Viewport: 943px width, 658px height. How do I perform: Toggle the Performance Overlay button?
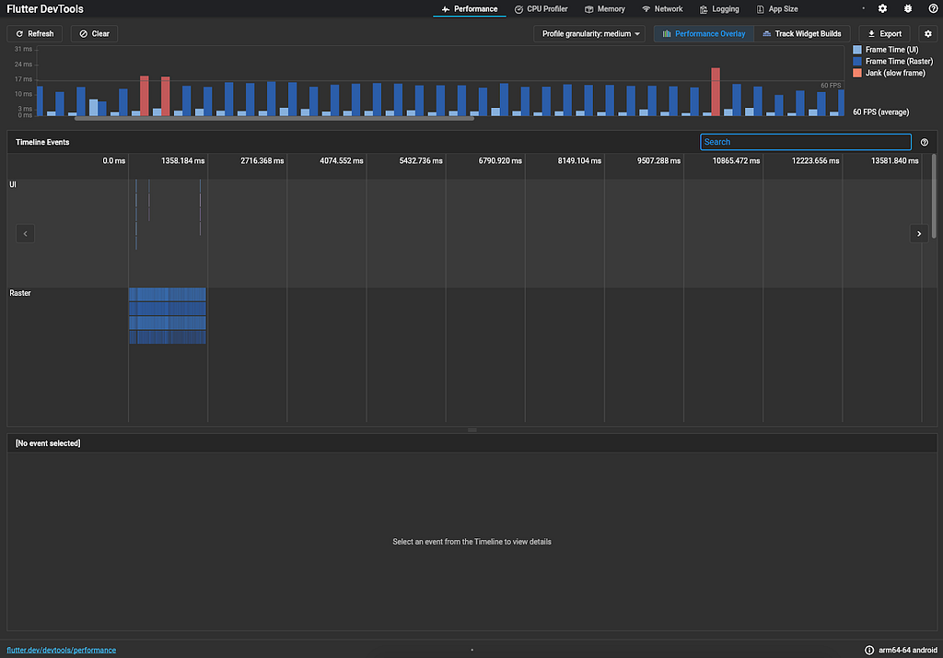(x=704, y=34)
